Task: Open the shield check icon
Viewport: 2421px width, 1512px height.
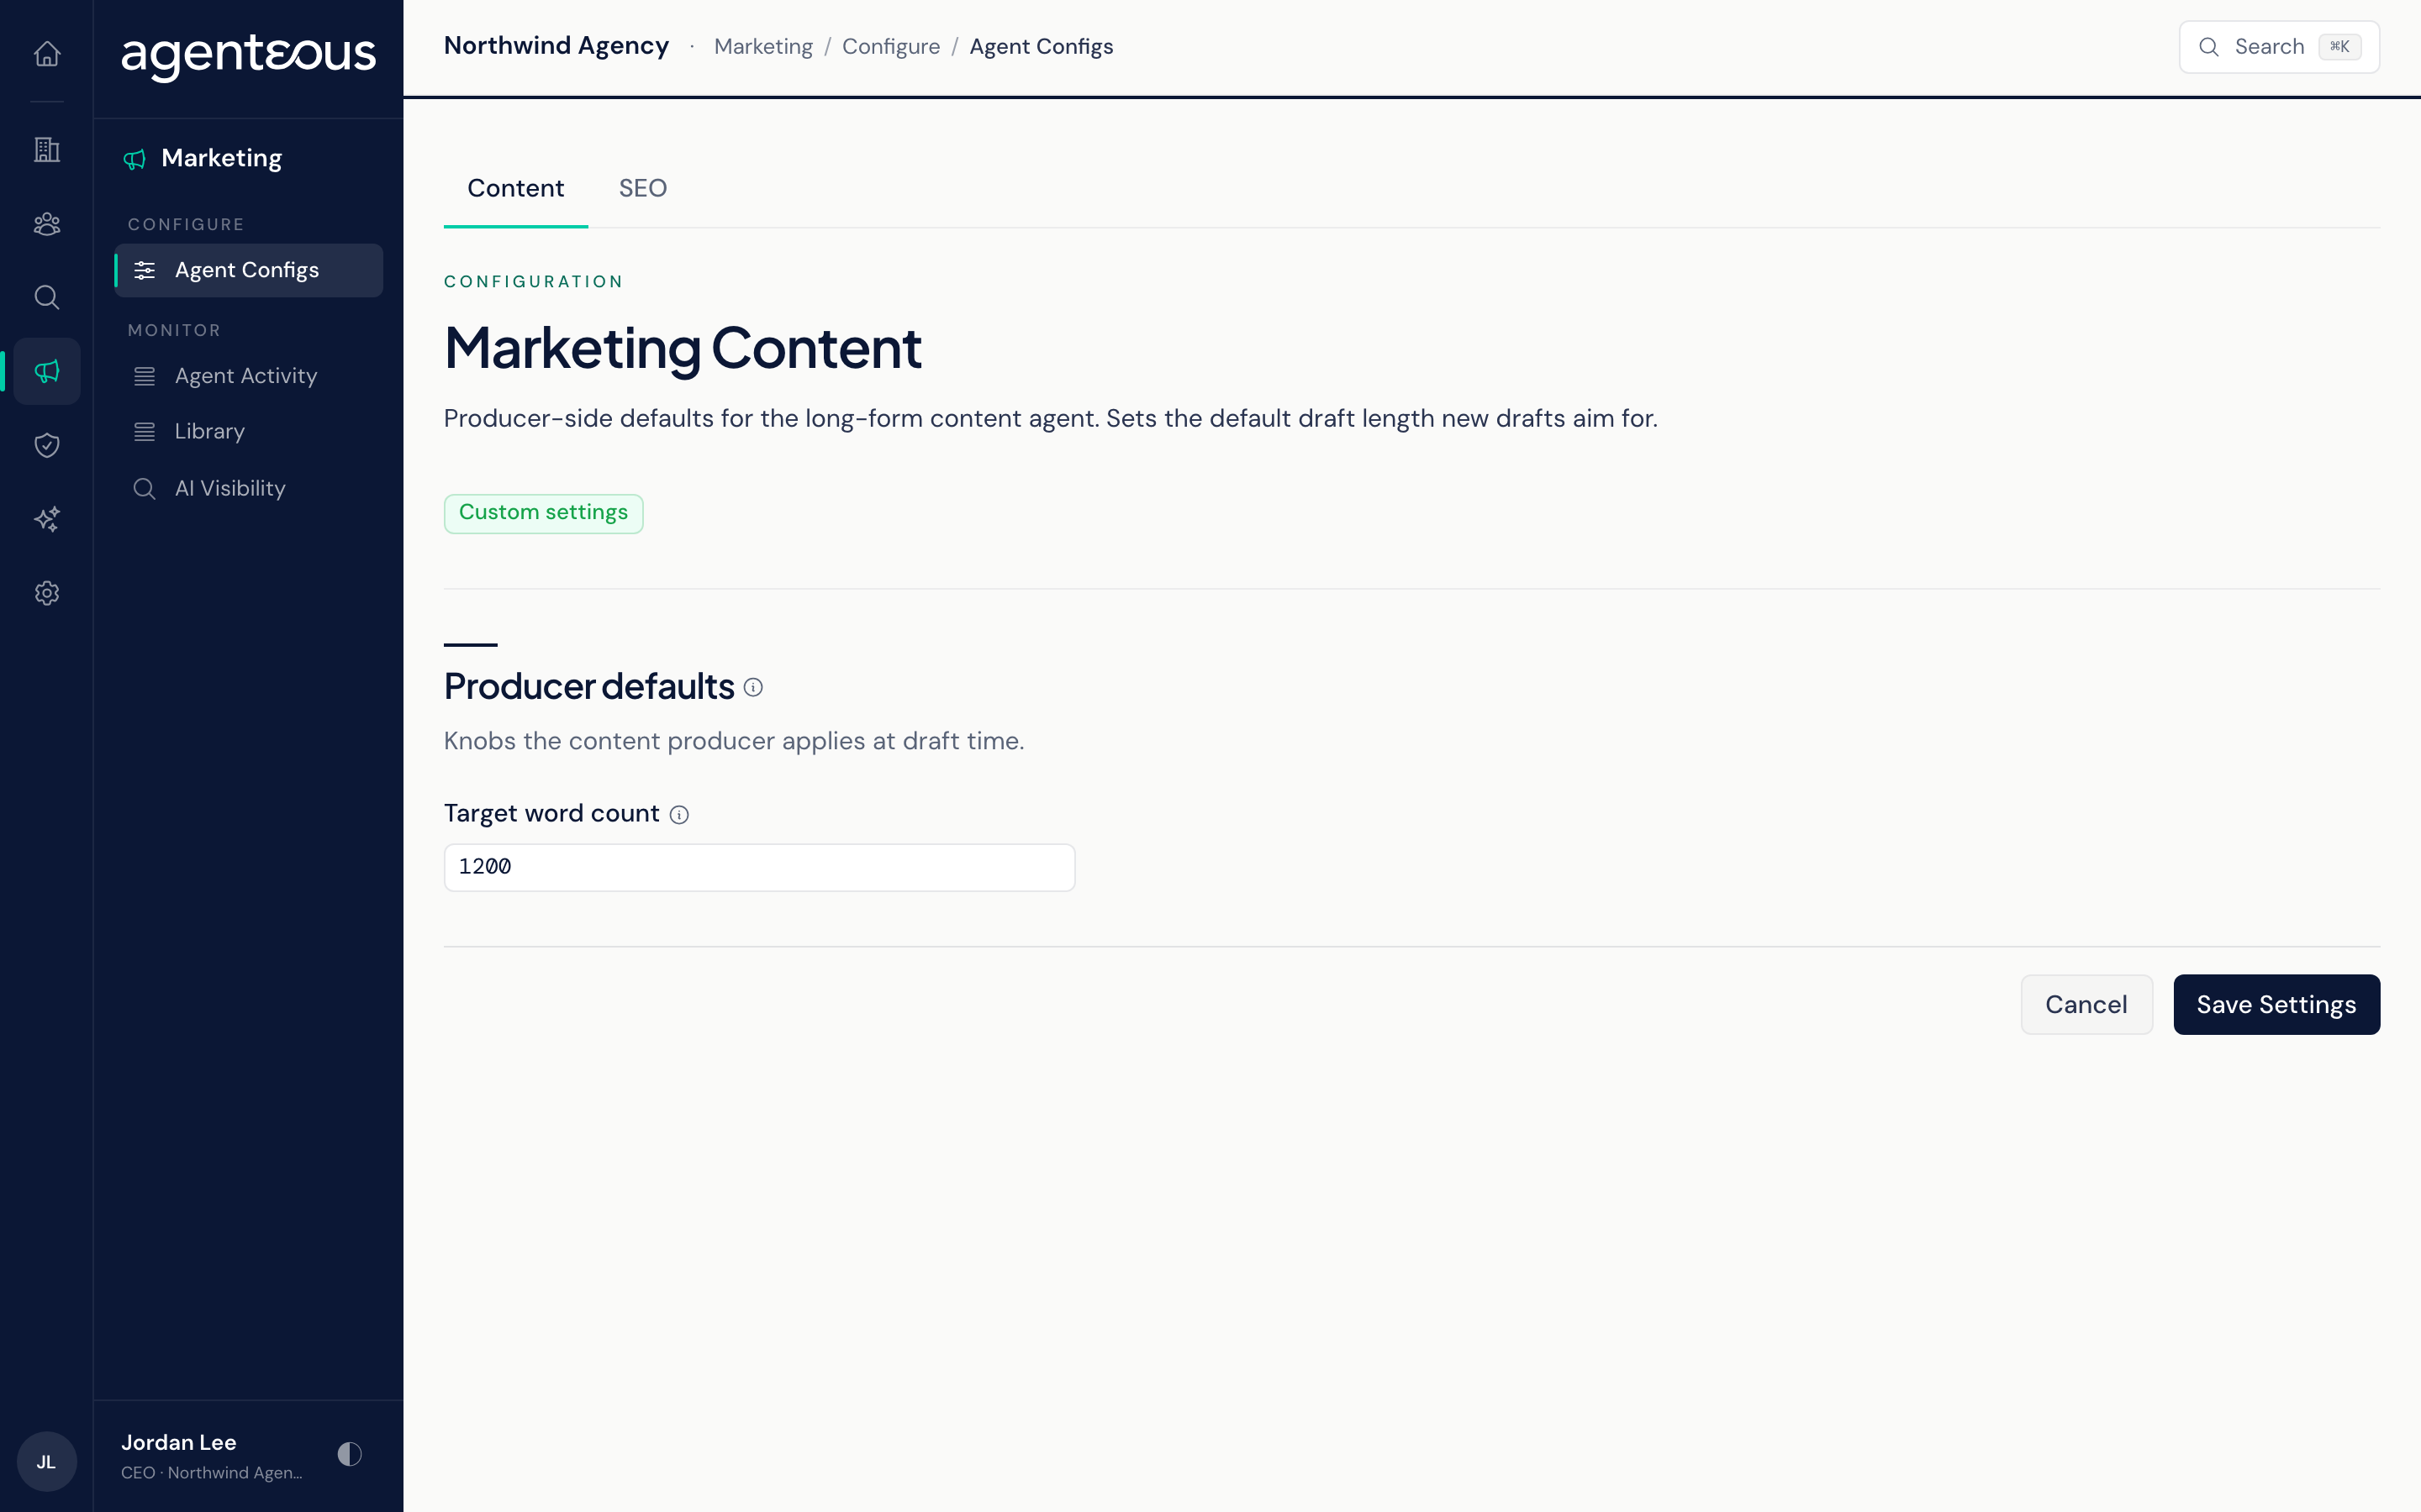Action: 47,445
